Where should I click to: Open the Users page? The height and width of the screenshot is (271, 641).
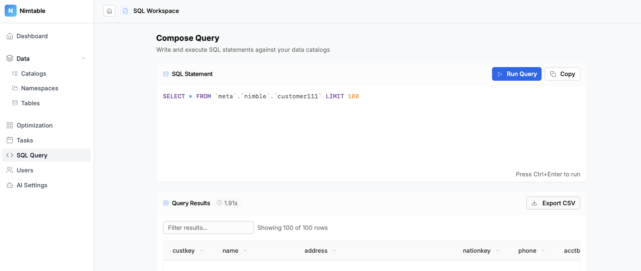[x=25, y=170]
